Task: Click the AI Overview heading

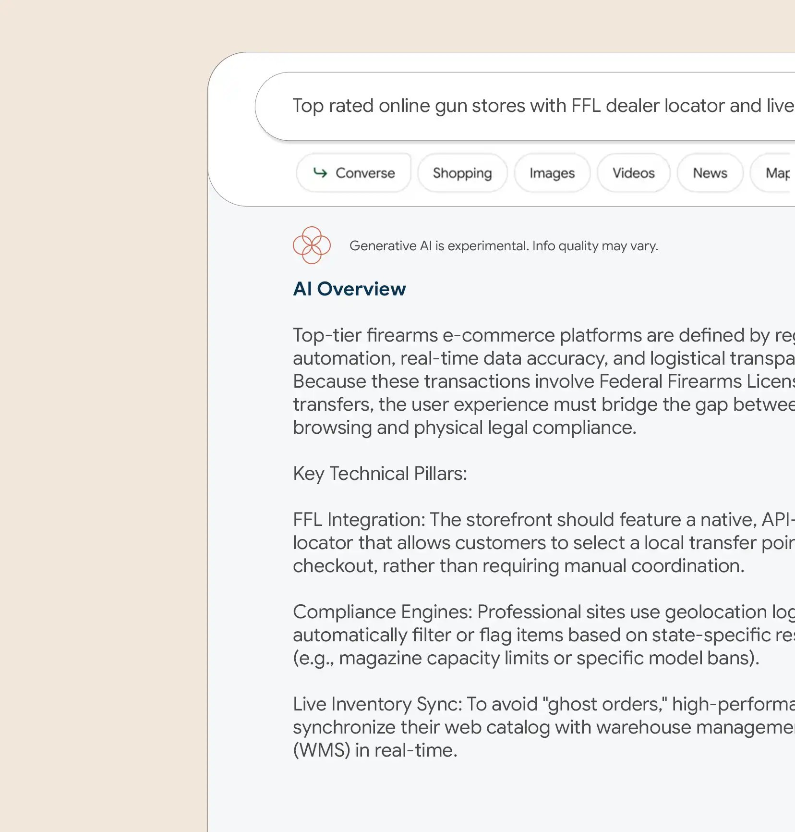Action: tap(349, 289)
